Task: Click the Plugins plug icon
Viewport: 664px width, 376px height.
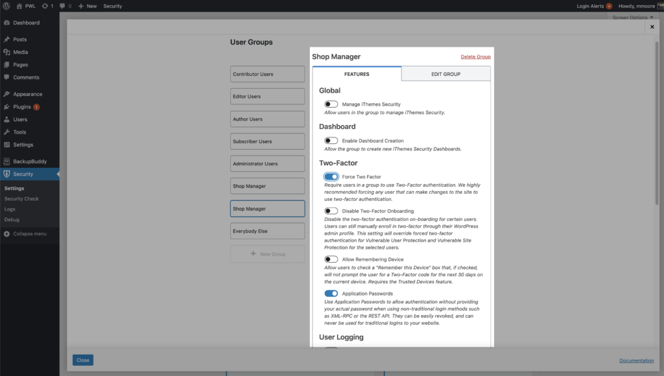Action: coord(6,107)
